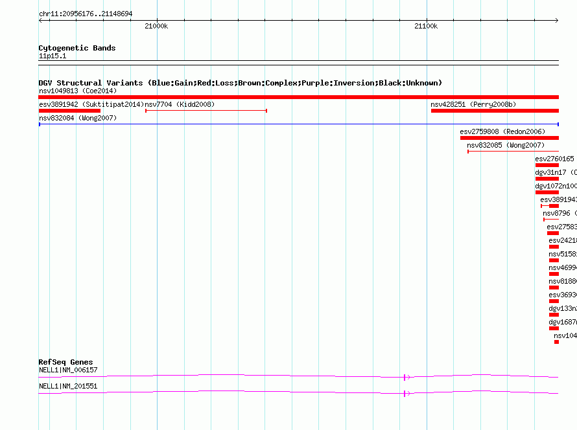Screen dimensions: 577x430
Task: Click the 21100k ruler position marker
Action: point(426,26)
